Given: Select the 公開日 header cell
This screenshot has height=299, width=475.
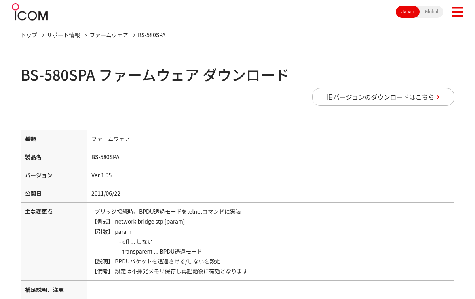Looking at the screenshot, I should click(54, 193).
